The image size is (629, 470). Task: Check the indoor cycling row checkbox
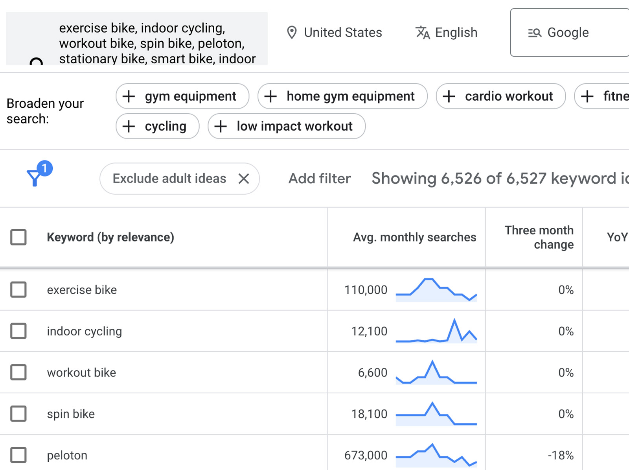[x=18, y=331]
